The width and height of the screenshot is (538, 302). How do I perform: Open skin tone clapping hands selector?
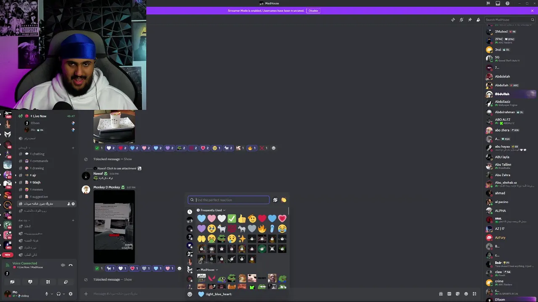[284, 200]
